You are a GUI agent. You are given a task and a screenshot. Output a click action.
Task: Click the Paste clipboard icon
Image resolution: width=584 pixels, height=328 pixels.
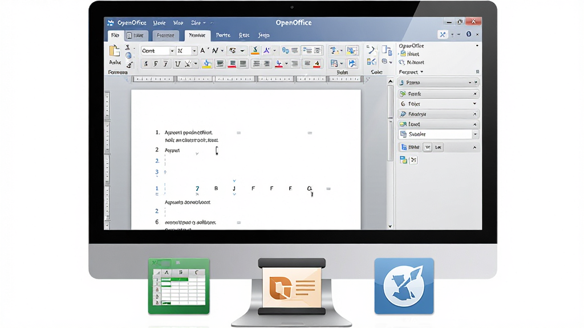pos(114,51)
